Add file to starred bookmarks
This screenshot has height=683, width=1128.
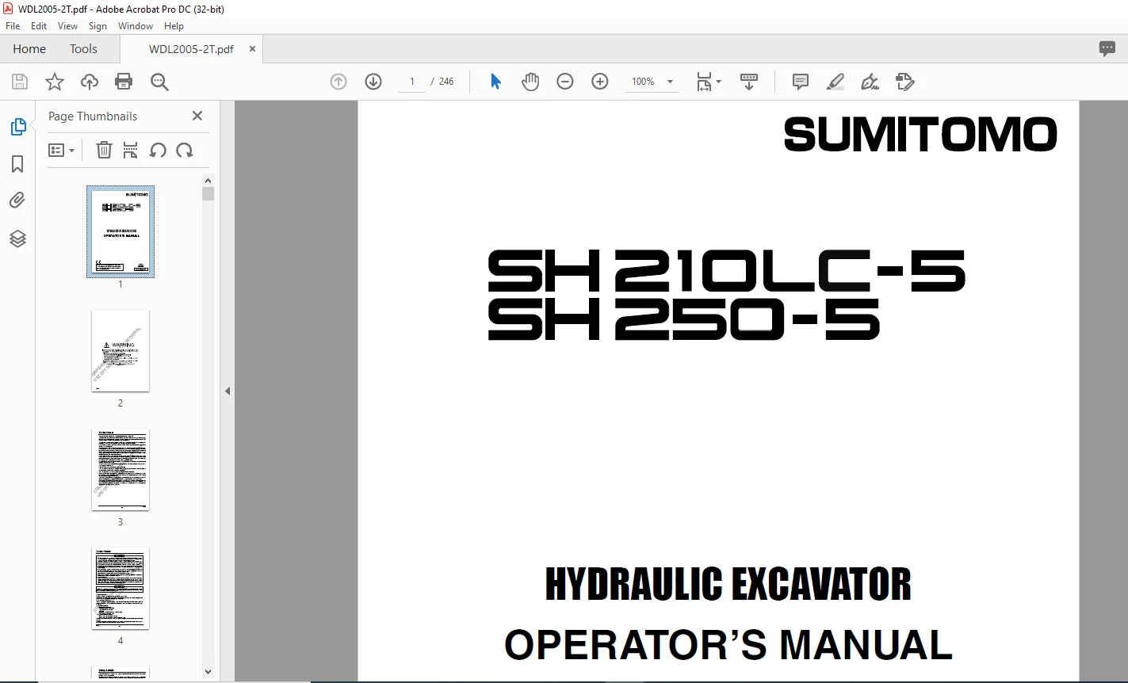pyautogui.click(x=55, y=82)
